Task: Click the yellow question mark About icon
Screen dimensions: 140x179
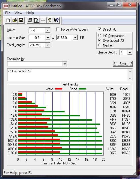Action: pos(50,21)
